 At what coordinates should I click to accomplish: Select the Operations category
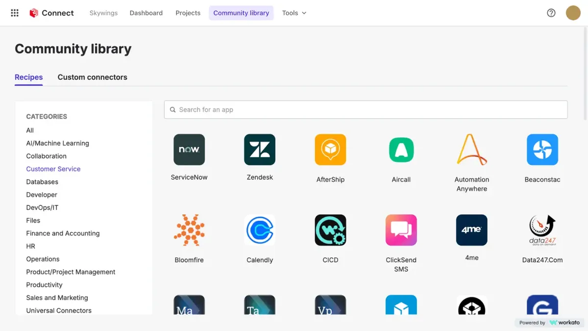[x=43, y=259]
